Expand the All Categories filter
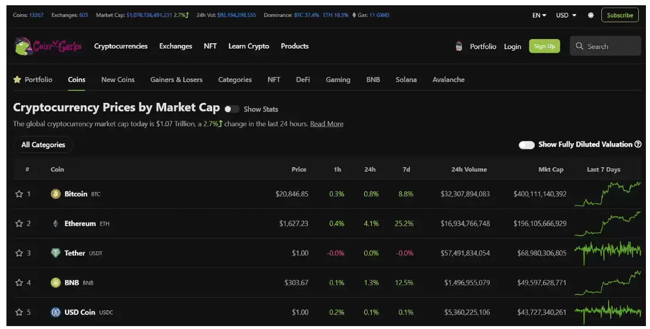 (x=43, y=145)
